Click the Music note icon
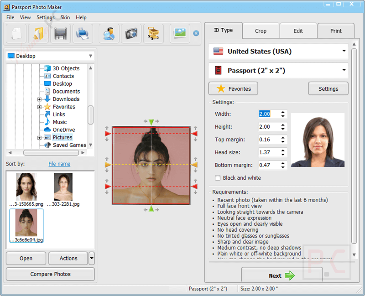 47,122
